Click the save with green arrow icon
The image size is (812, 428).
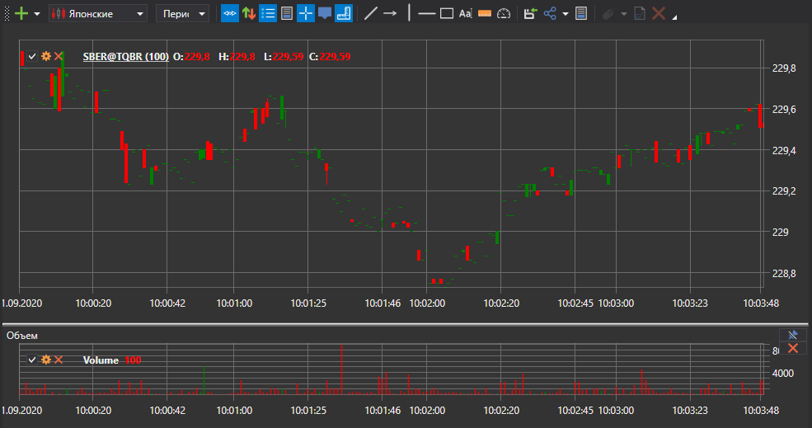(x=529, y=13)
